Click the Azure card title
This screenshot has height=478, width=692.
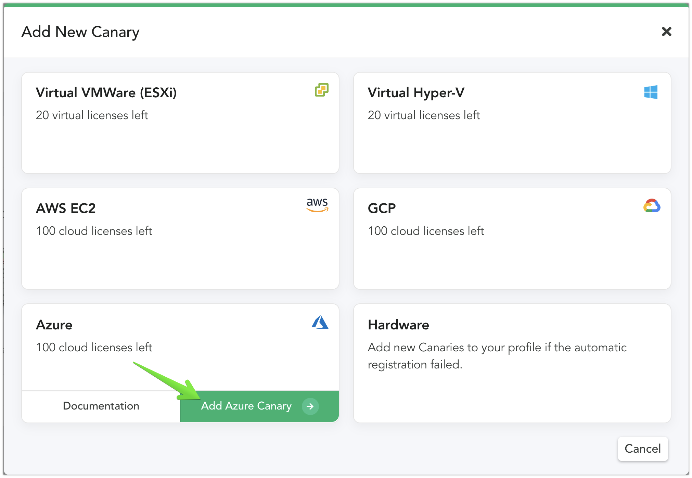coord(54,325)
